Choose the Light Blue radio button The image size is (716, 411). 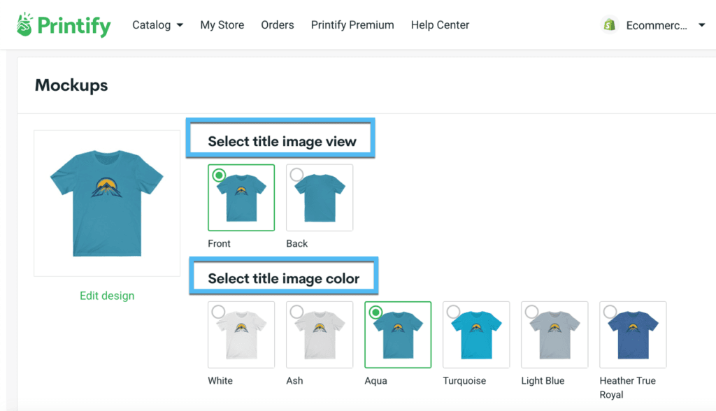click(x=531, y=312)
